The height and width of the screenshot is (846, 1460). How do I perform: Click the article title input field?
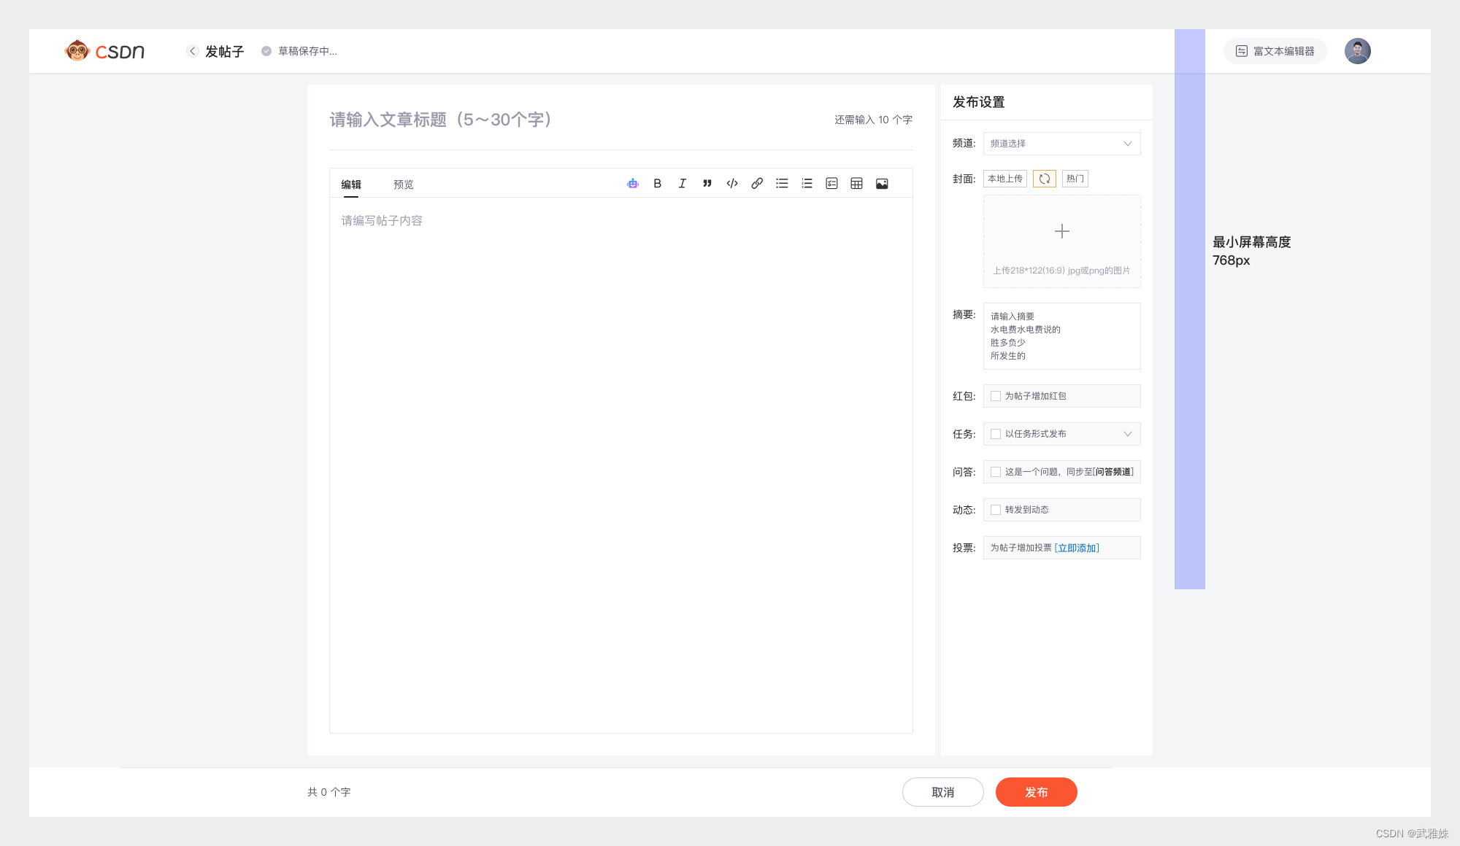pos(569,120)
